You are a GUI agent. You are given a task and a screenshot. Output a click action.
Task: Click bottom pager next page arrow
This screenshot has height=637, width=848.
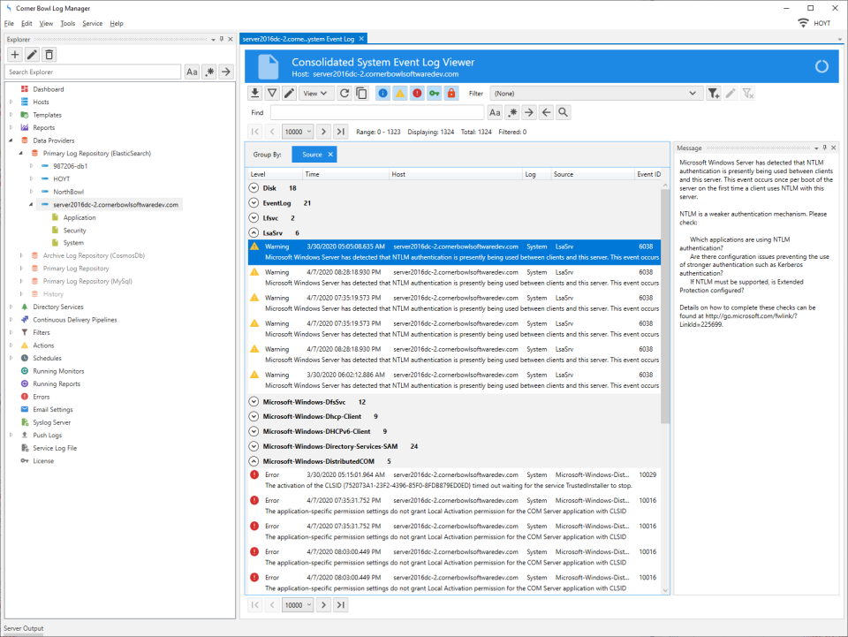tap(323, 605)
